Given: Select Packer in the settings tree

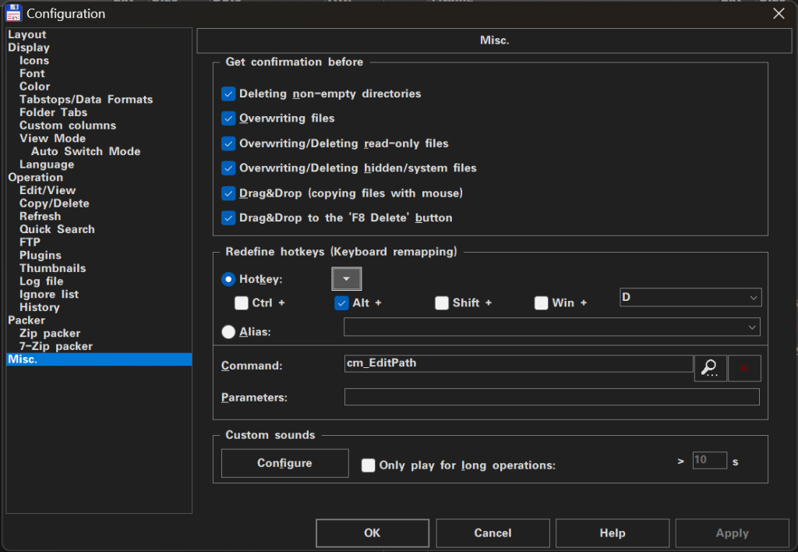Looking at the screenshot, I should coord(26,320).
